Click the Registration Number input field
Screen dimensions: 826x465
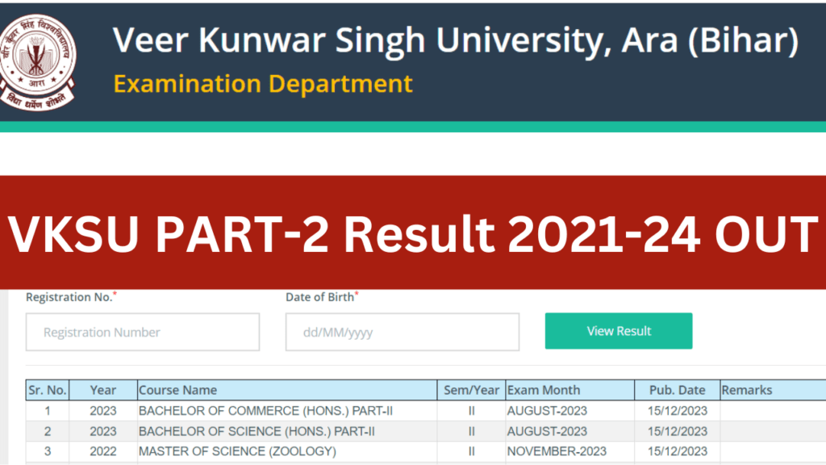point(143,332)
